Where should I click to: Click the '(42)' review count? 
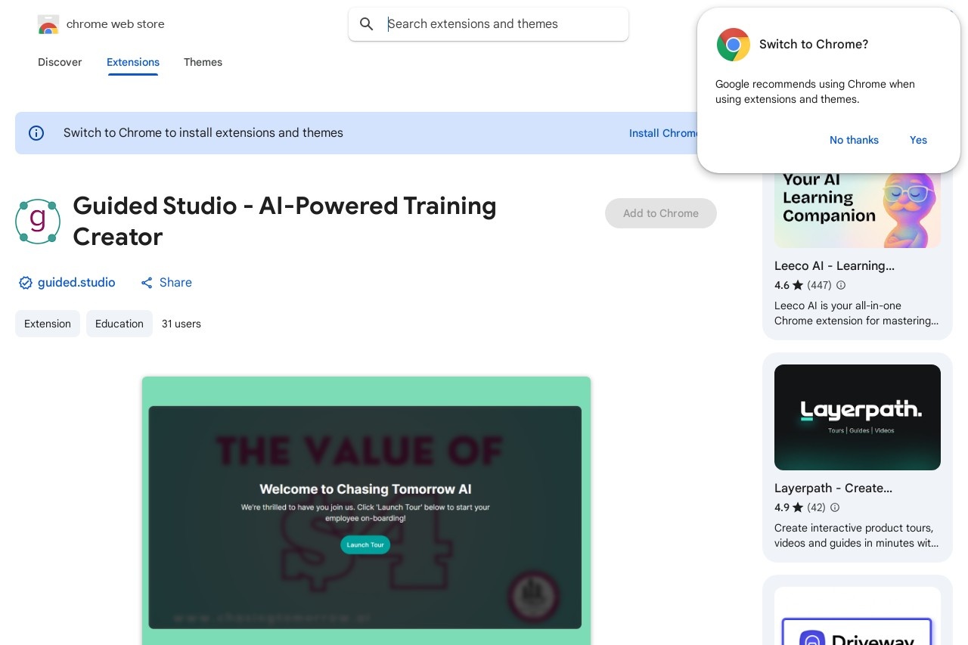(x=816, y=507)
